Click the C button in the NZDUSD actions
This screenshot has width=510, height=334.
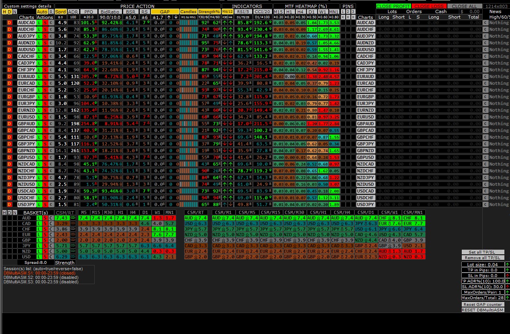[51, 184]
